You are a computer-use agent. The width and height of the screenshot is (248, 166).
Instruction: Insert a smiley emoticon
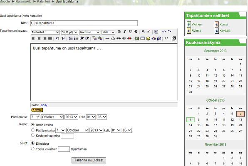pos(148,38)
